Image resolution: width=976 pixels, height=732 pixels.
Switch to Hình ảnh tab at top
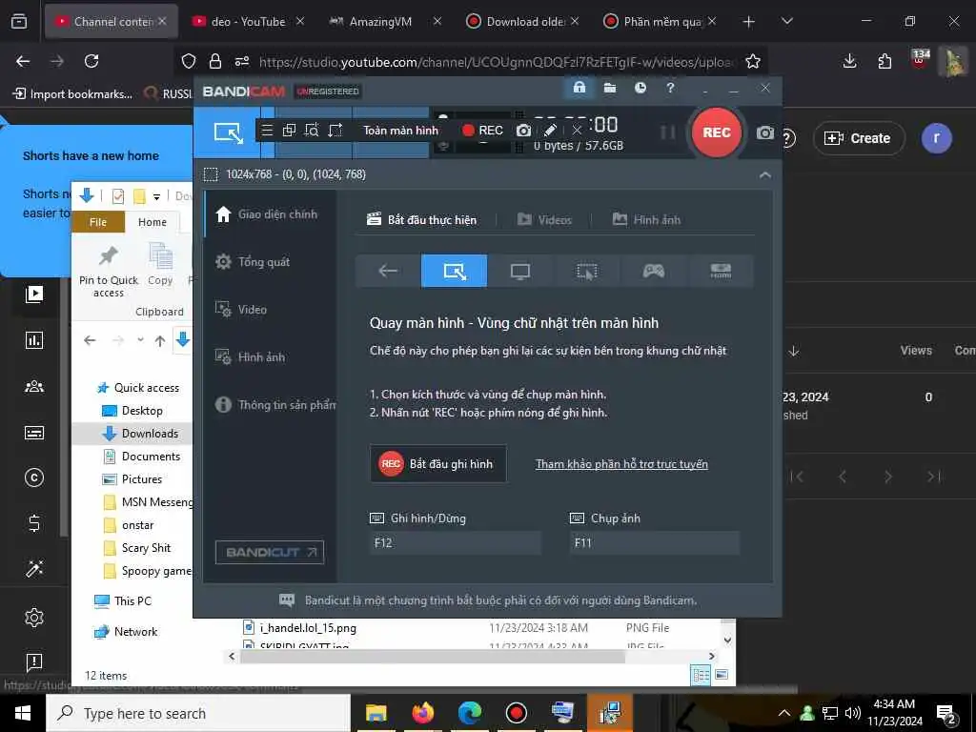tap(647, 220)
